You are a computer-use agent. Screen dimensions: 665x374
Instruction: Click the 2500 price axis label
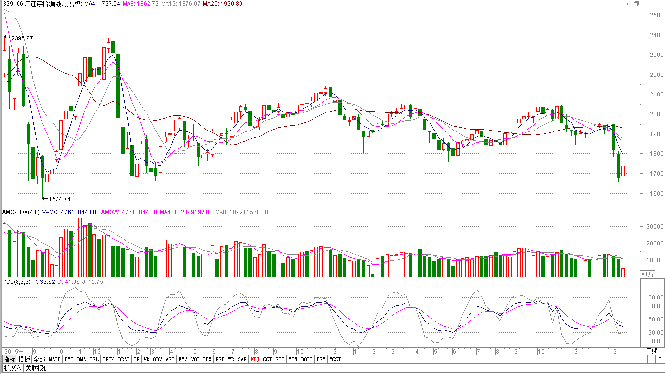[656, 15]
